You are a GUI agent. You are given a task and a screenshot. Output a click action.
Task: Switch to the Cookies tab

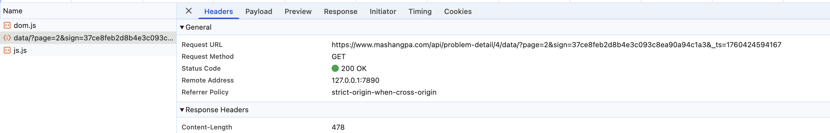click(458, 12)
